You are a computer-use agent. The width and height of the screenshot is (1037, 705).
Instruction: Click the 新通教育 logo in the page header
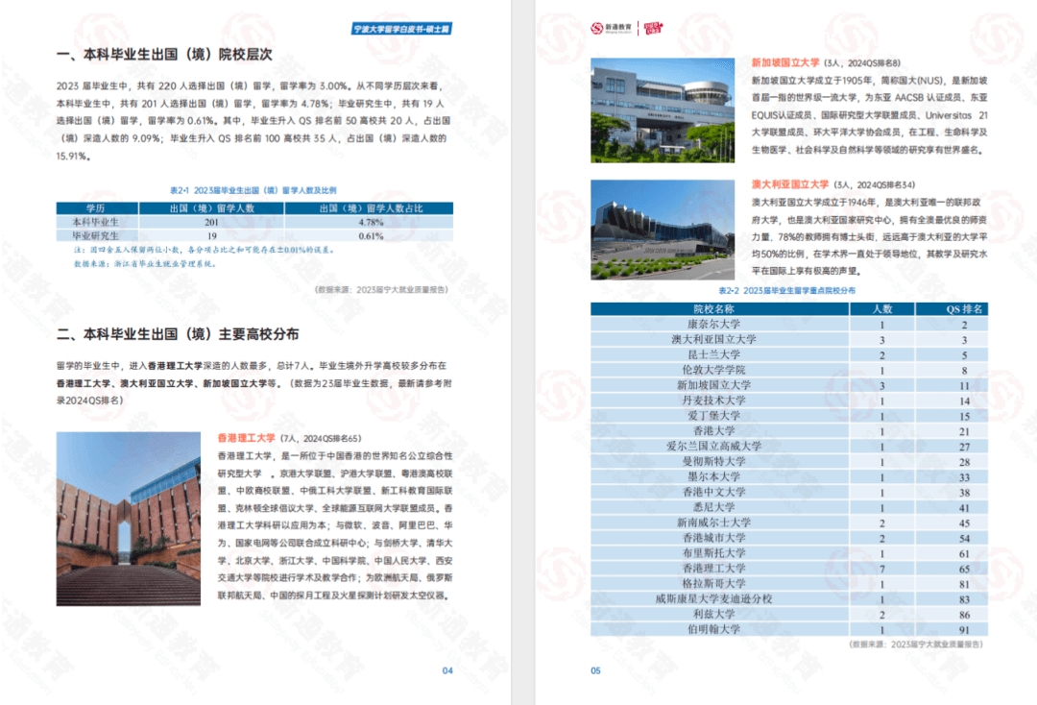[x=611, y=28]
